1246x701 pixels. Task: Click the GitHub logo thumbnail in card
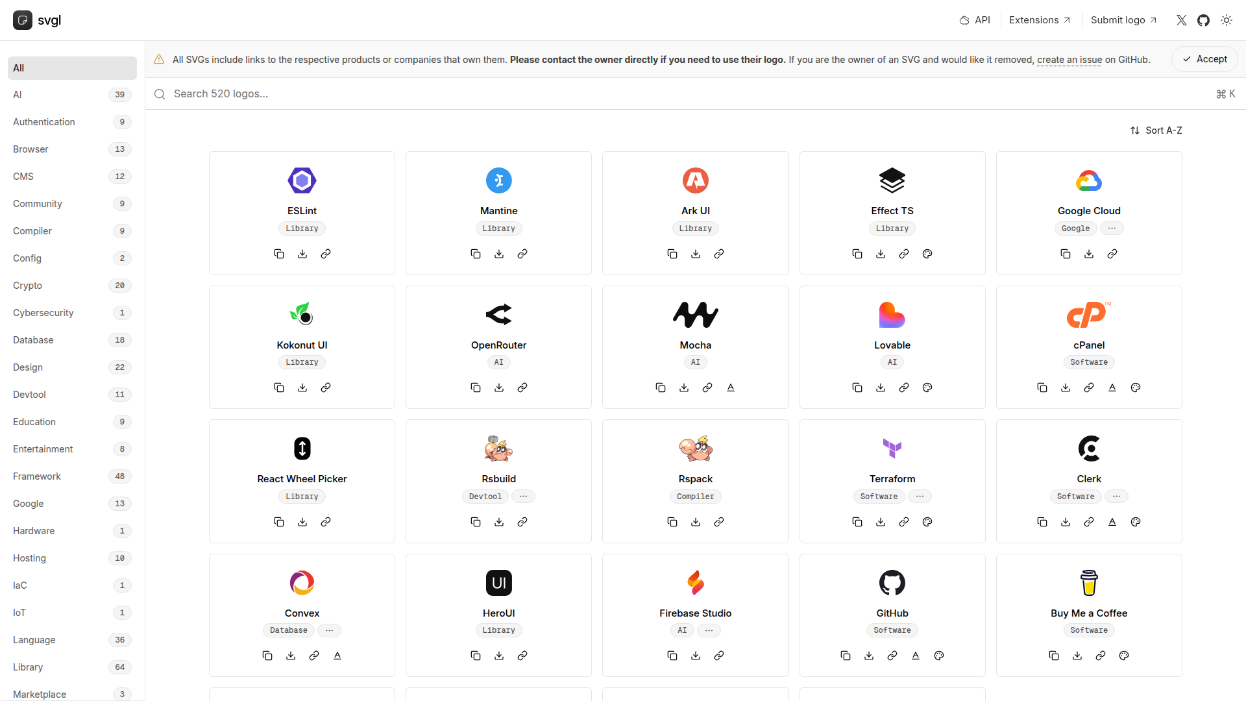coord(892,583)
